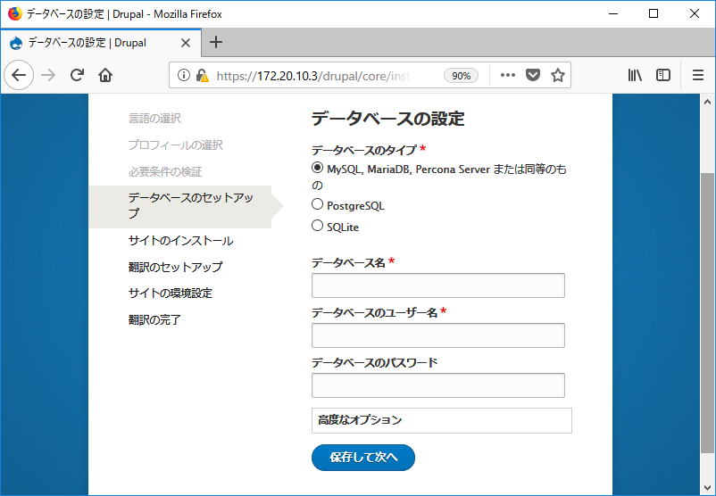
Task: Click the 言語の選択 step text
Action: pyautogui.click(x=154, y=119)
